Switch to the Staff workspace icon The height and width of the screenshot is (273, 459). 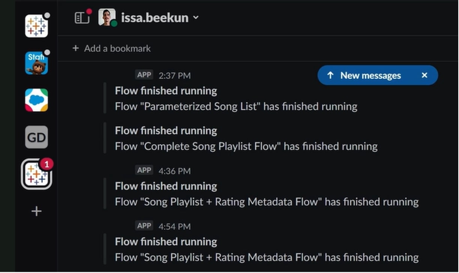click(36, 63)
